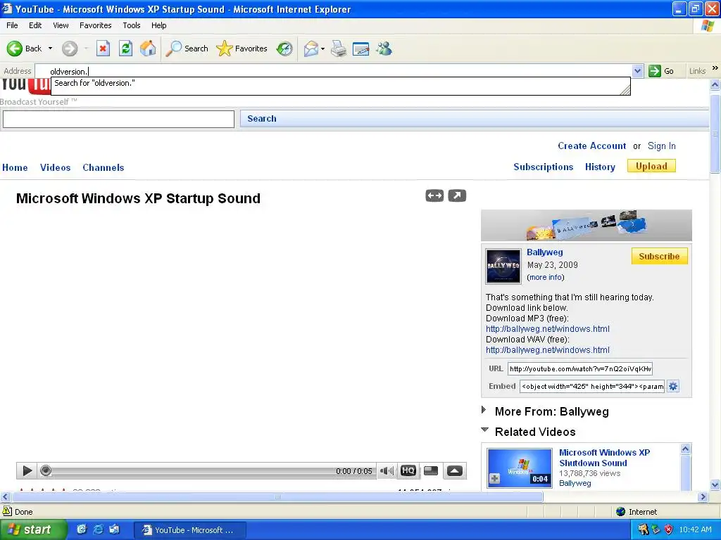Open the History clock icon in toolbar
This screenshot has height=540, width=721.
point(284,49)
